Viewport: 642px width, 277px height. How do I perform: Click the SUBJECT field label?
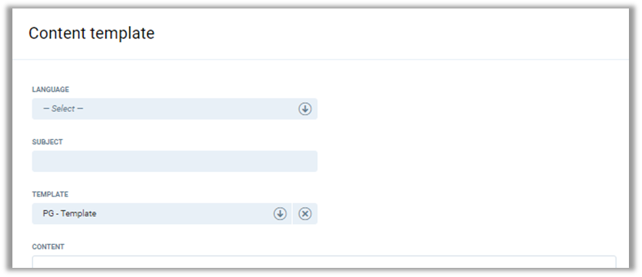(47, 141)
